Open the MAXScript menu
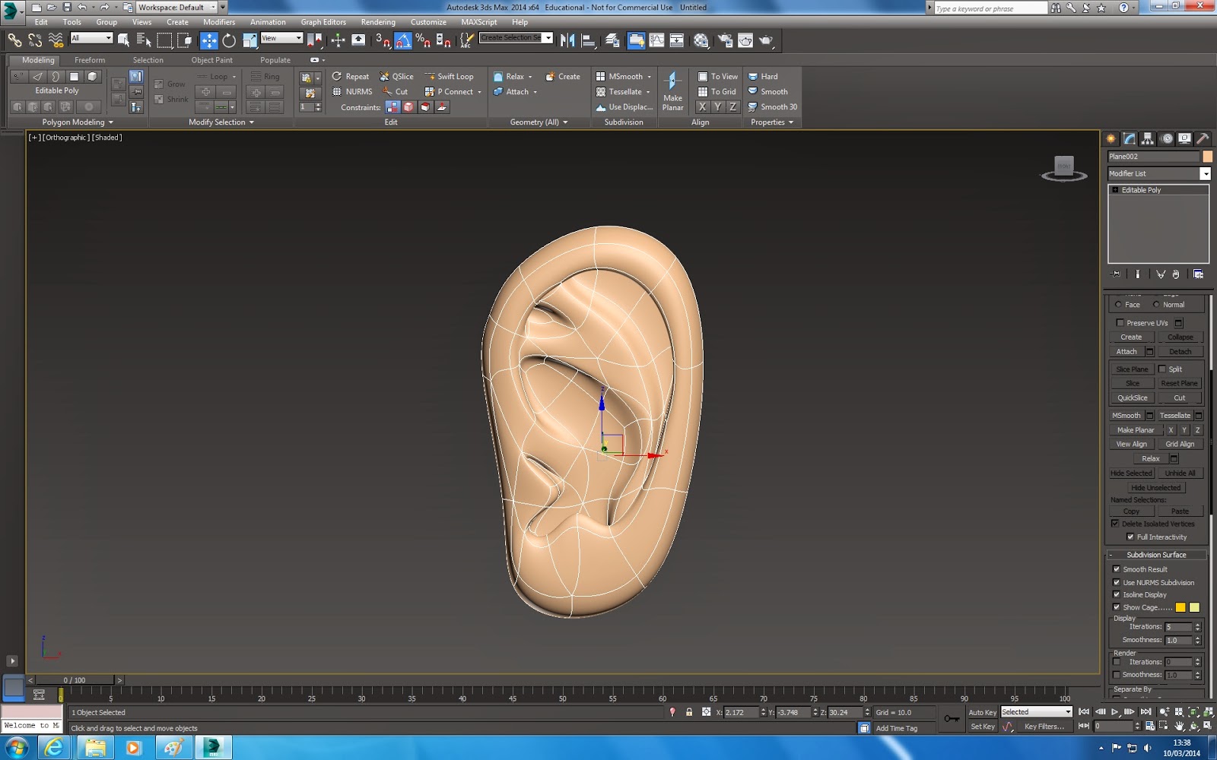1217x760 pixels. pos(479,22)
